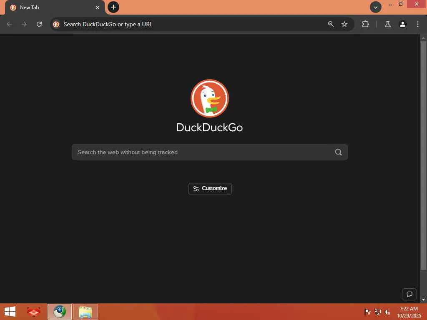Open the feedback chat bubble icon
This screenshot has width=427, height=320.
click(x=409, y=294)
